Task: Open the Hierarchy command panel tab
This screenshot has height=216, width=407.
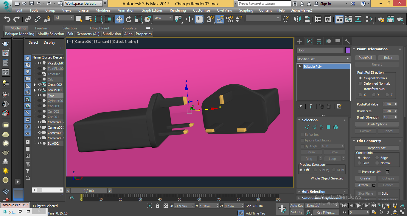Action: tap(319, 41)
